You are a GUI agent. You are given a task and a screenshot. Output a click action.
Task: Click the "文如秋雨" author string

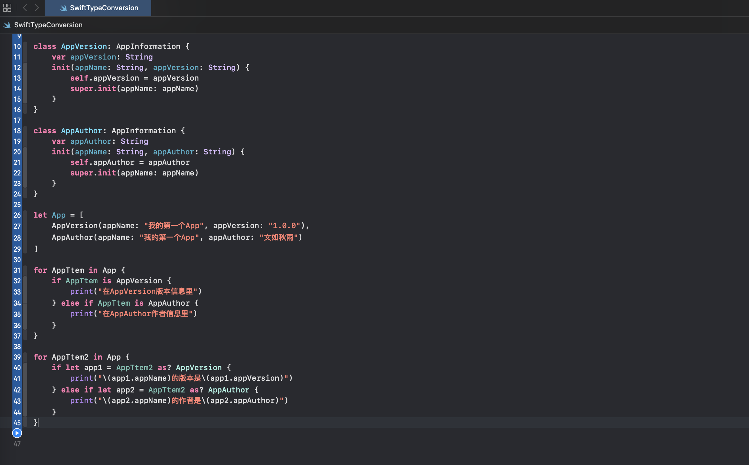coord(278,237)
